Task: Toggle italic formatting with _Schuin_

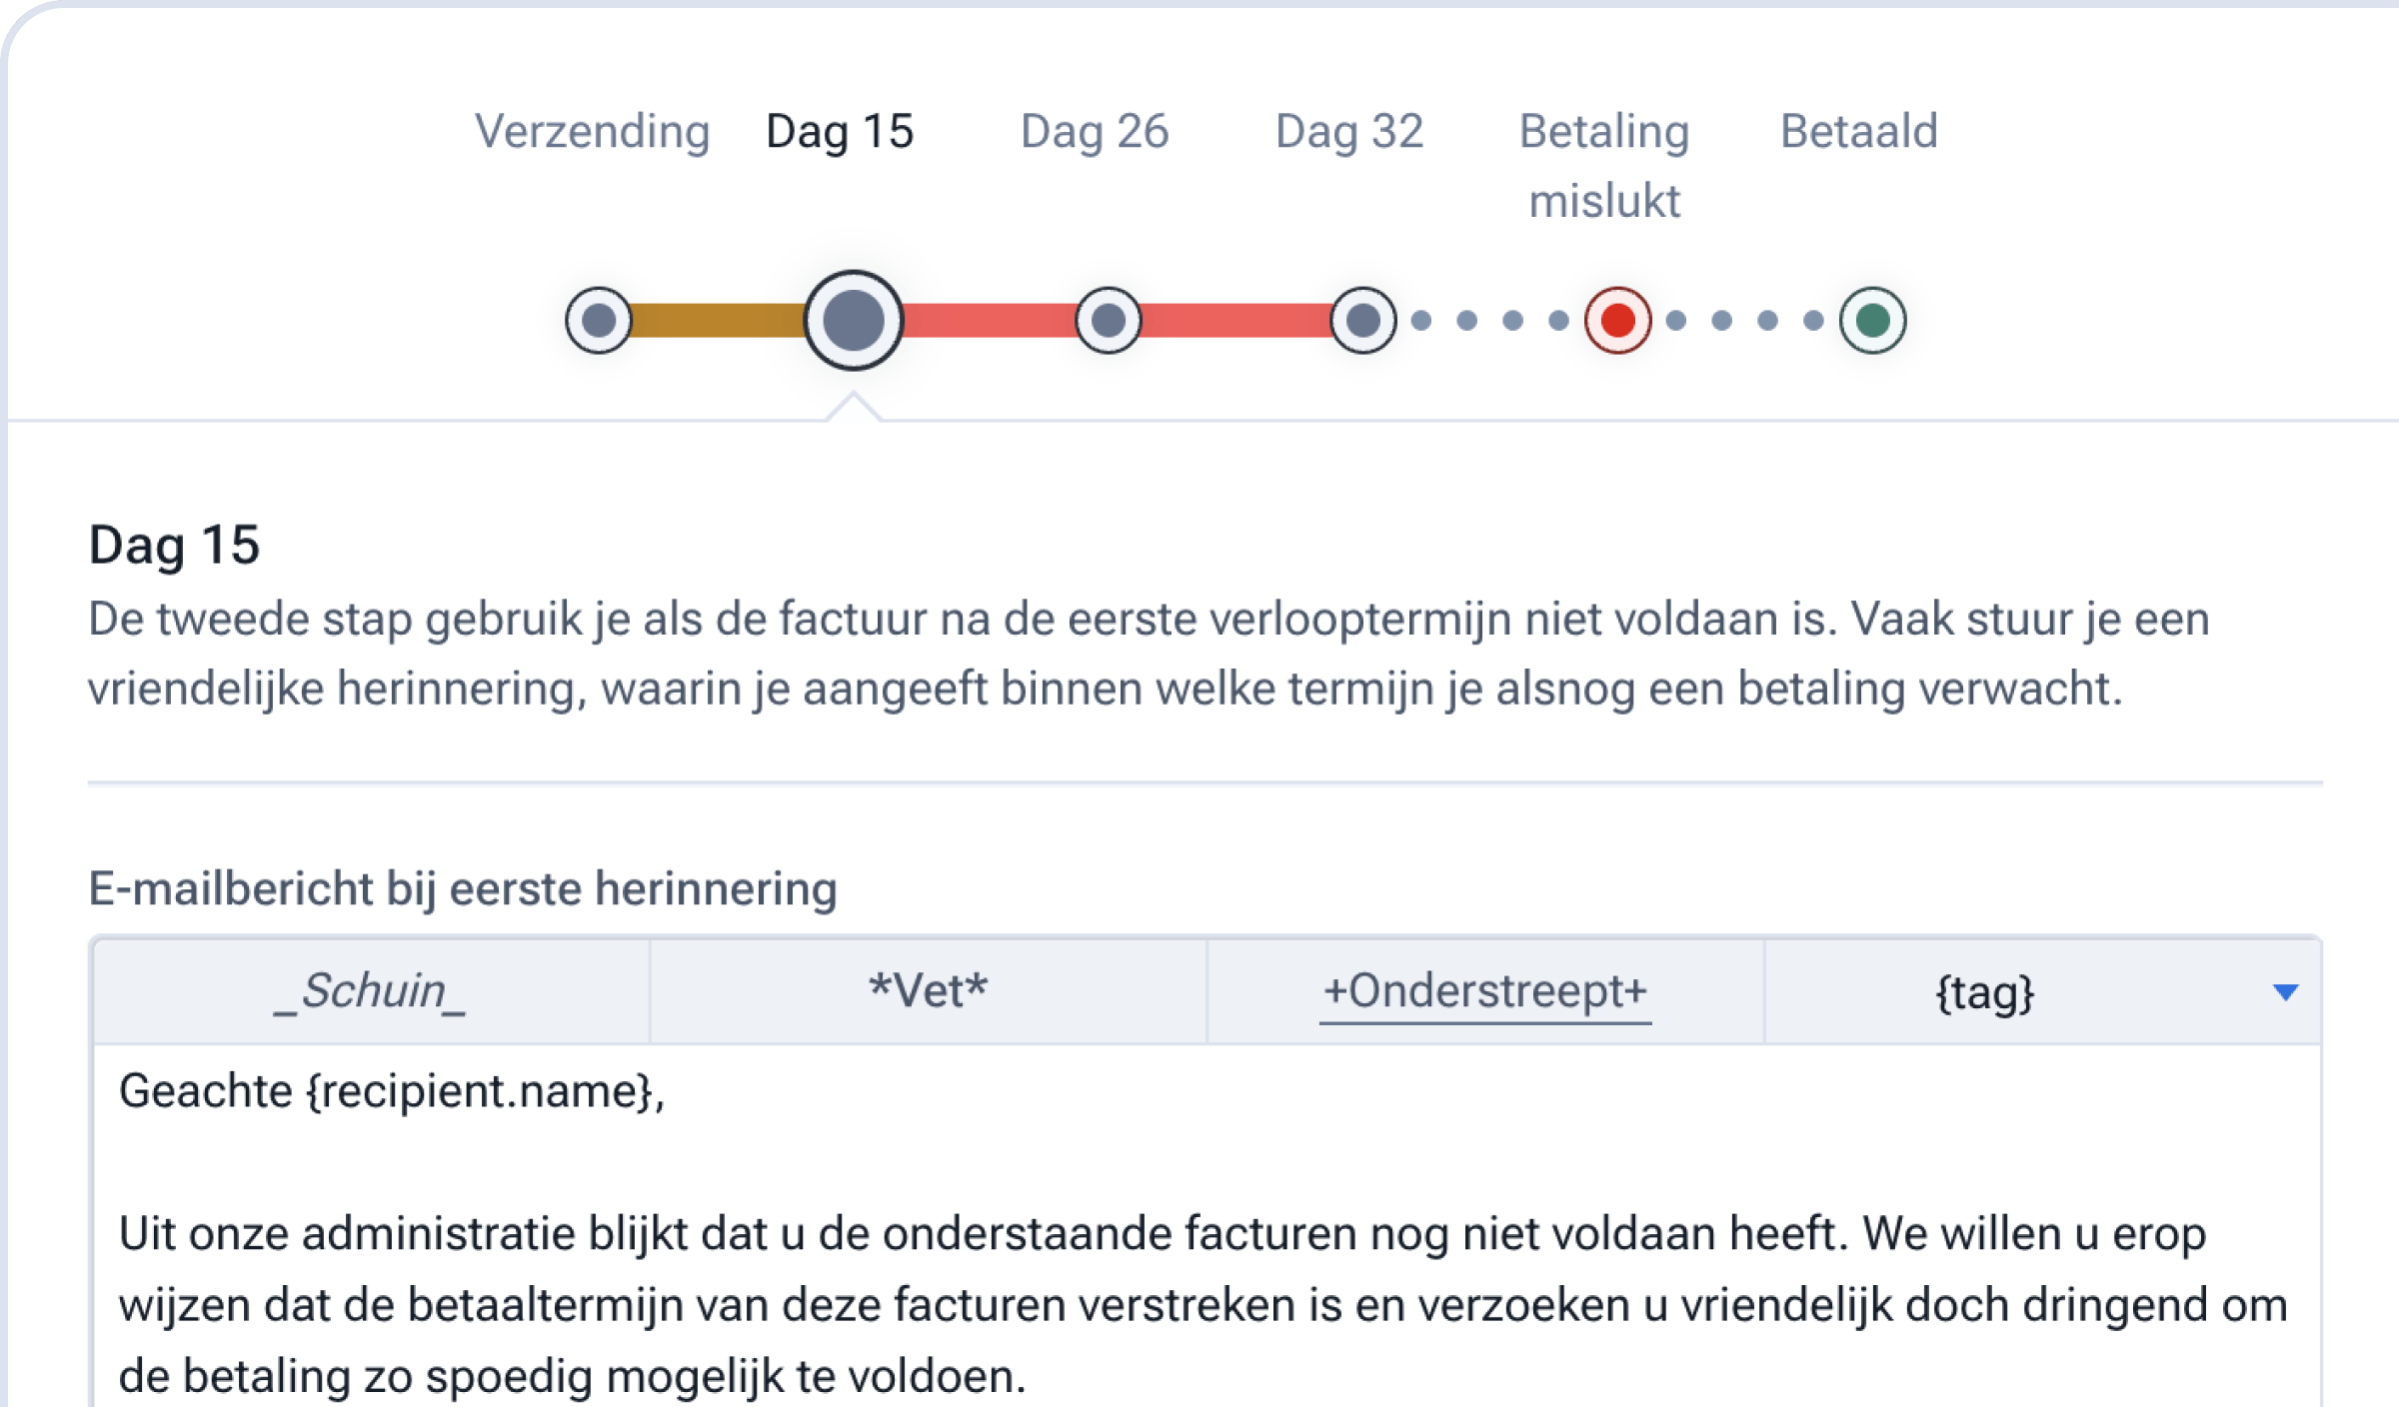Action: click(x=370, y=990)
